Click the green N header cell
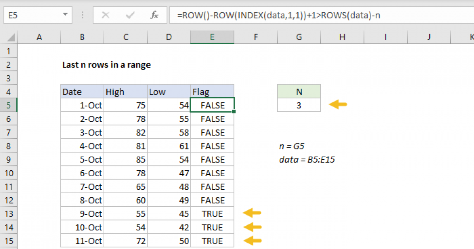This screenshot has height=249, width=474. (x=299, y=92)
